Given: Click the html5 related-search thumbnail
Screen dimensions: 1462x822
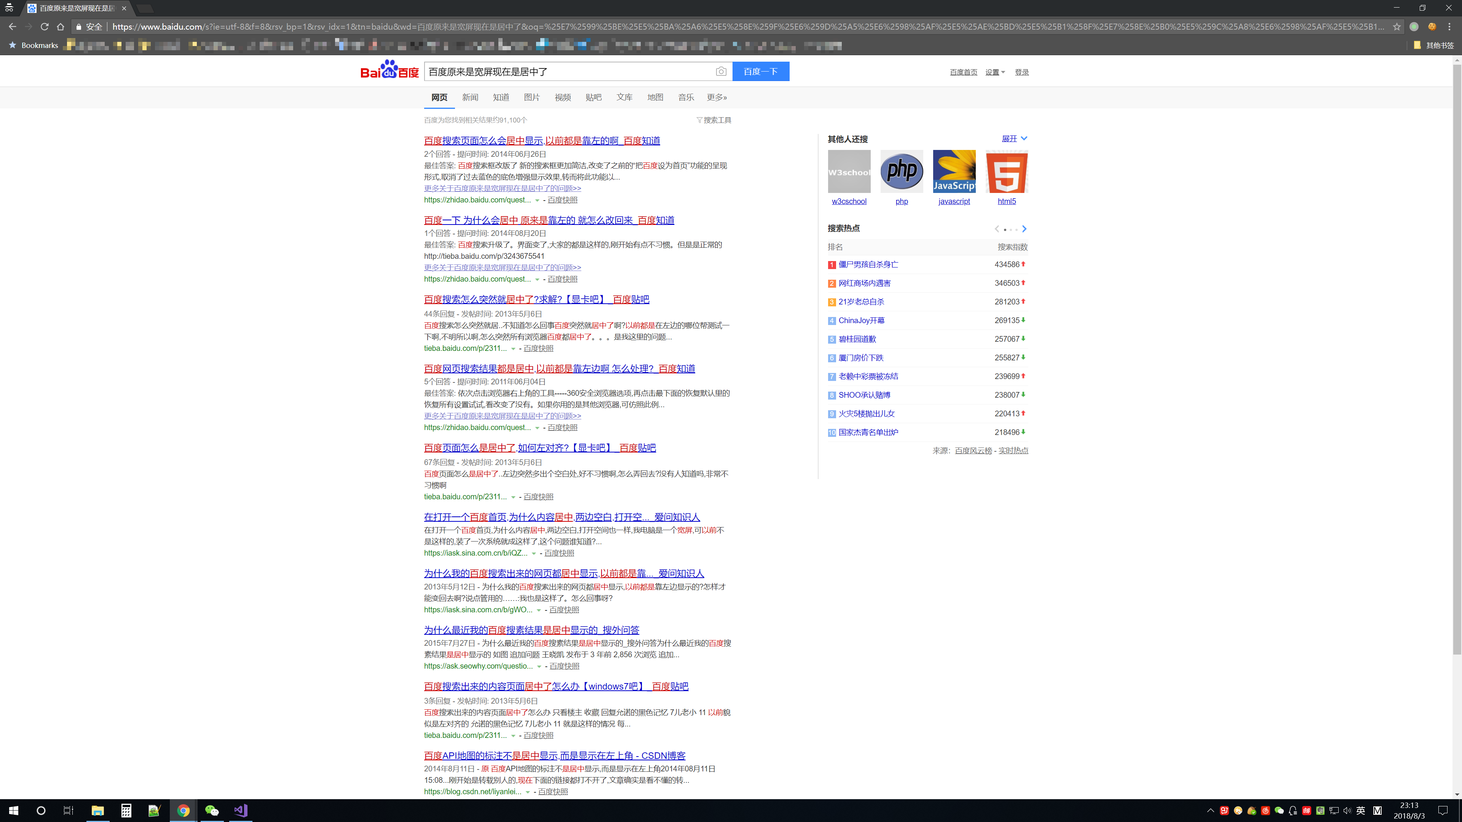Looking at the screenshot, I should (1006, 171).
